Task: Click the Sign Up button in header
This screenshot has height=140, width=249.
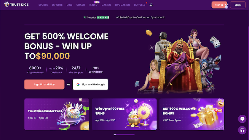Action: [x=219, y=5]
